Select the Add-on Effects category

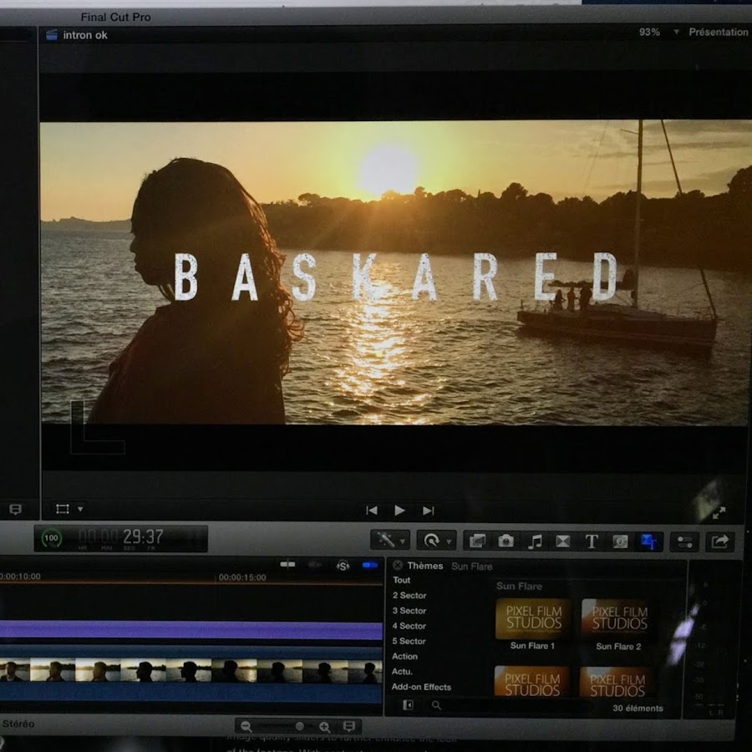pyautogui.click(x=421, y=687)
